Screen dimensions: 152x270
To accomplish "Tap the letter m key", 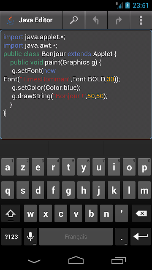I will [x=144, y=190].
